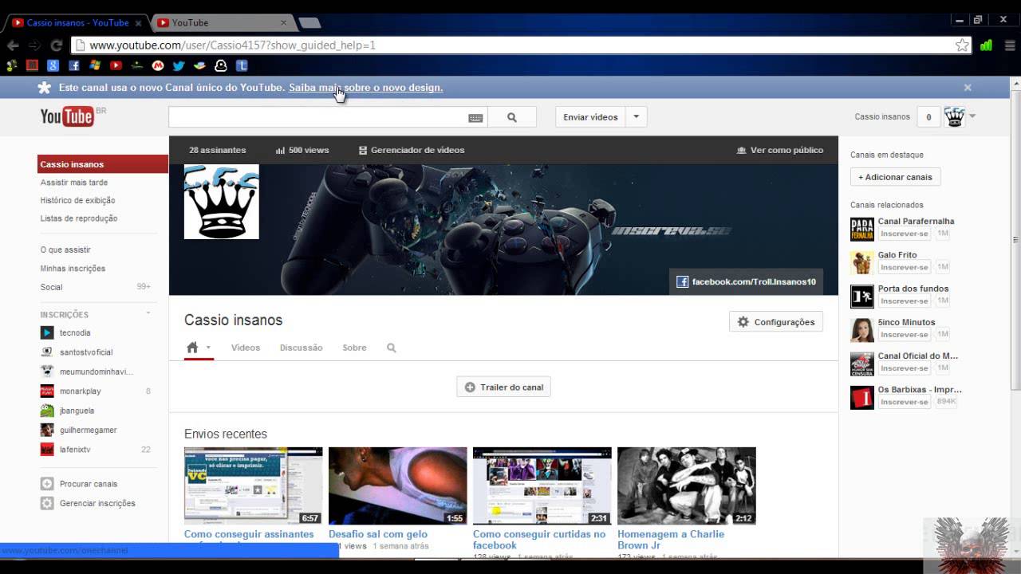Image resolution: width=1021 pixels, height=574 pixels.
Task: Click the Canal Parafernalha logo icon
Action: click(862, 229)
